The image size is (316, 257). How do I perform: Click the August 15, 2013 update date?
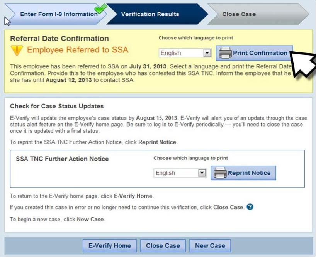coord(156,118)
